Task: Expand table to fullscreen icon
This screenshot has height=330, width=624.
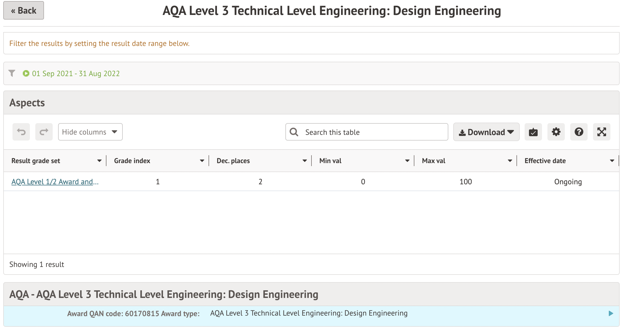Action: pyautogui.click(x=601, y=132)
